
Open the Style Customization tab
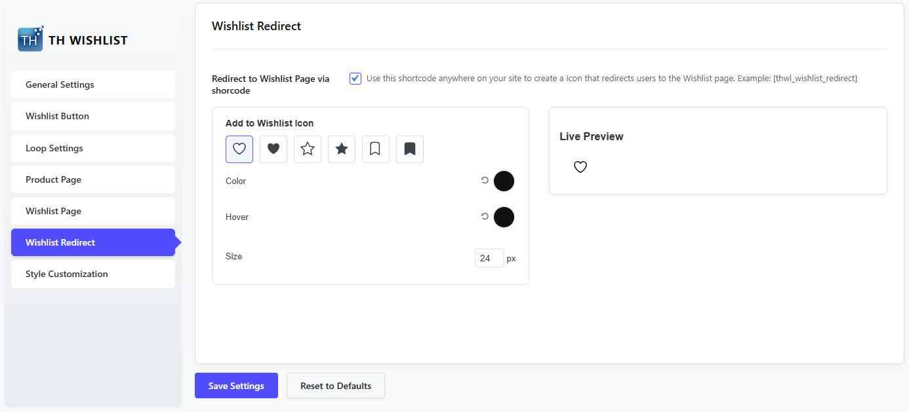(93, 274)
